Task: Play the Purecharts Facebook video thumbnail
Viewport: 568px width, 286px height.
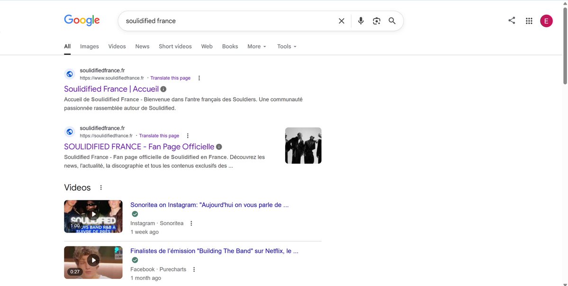Action: [x=93, y=262]
